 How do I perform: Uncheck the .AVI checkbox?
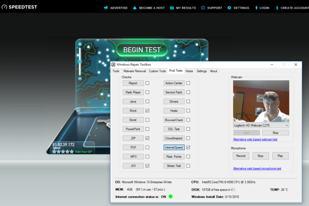tap(147, 166)
